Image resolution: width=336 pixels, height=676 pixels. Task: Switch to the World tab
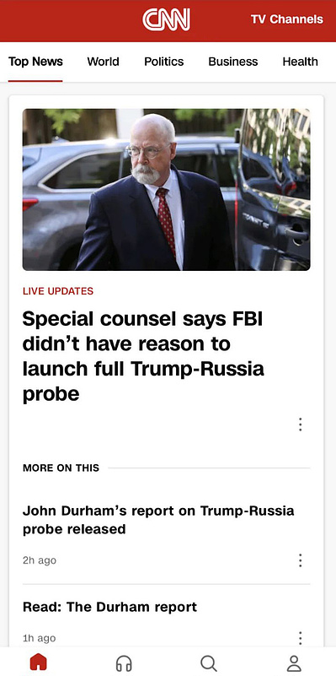pos(104,62)
